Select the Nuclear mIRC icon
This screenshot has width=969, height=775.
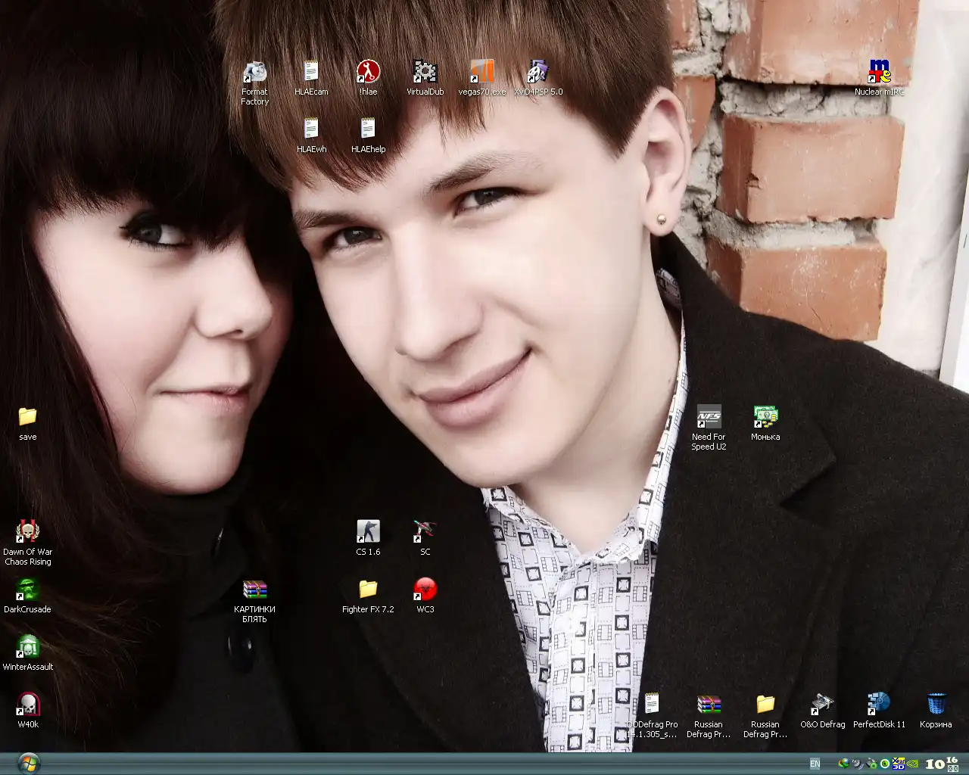point(879,73)
